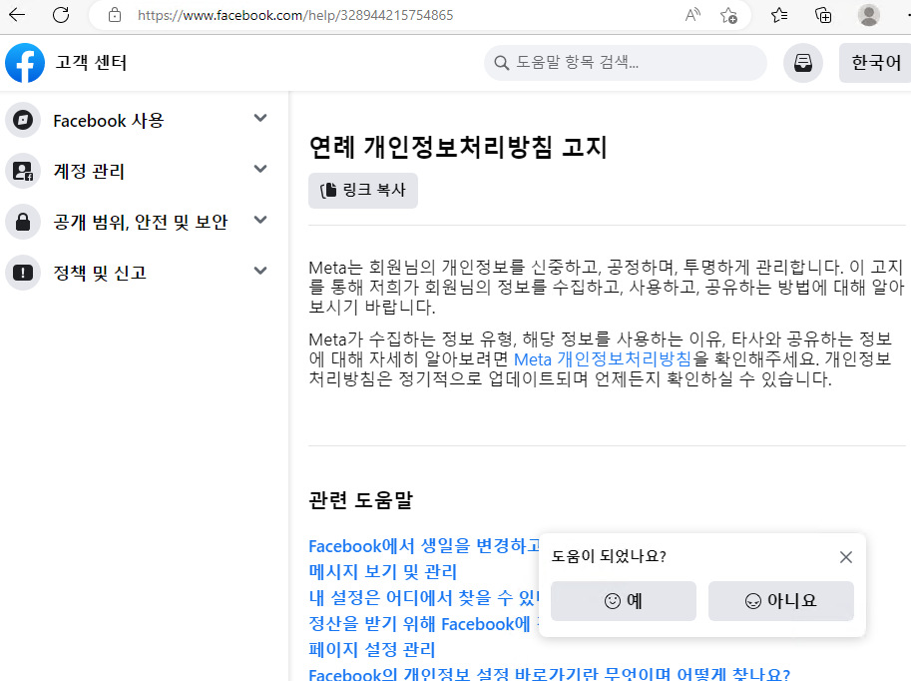This screenshot has height=681, width=911.
Task: Select the 공개 범위, 안전 및 보안 menu item
Action: 139,222
